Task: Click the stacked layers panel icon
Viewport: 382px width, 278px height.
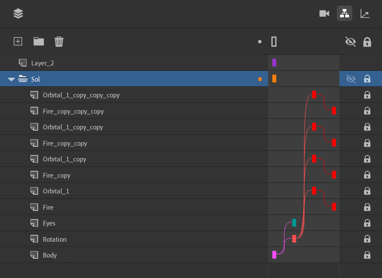Action: pos(18,14)
